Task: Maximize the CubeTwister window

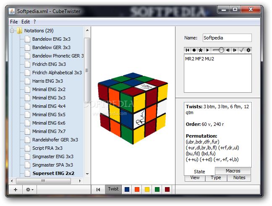Action: (x=235, y=9)
